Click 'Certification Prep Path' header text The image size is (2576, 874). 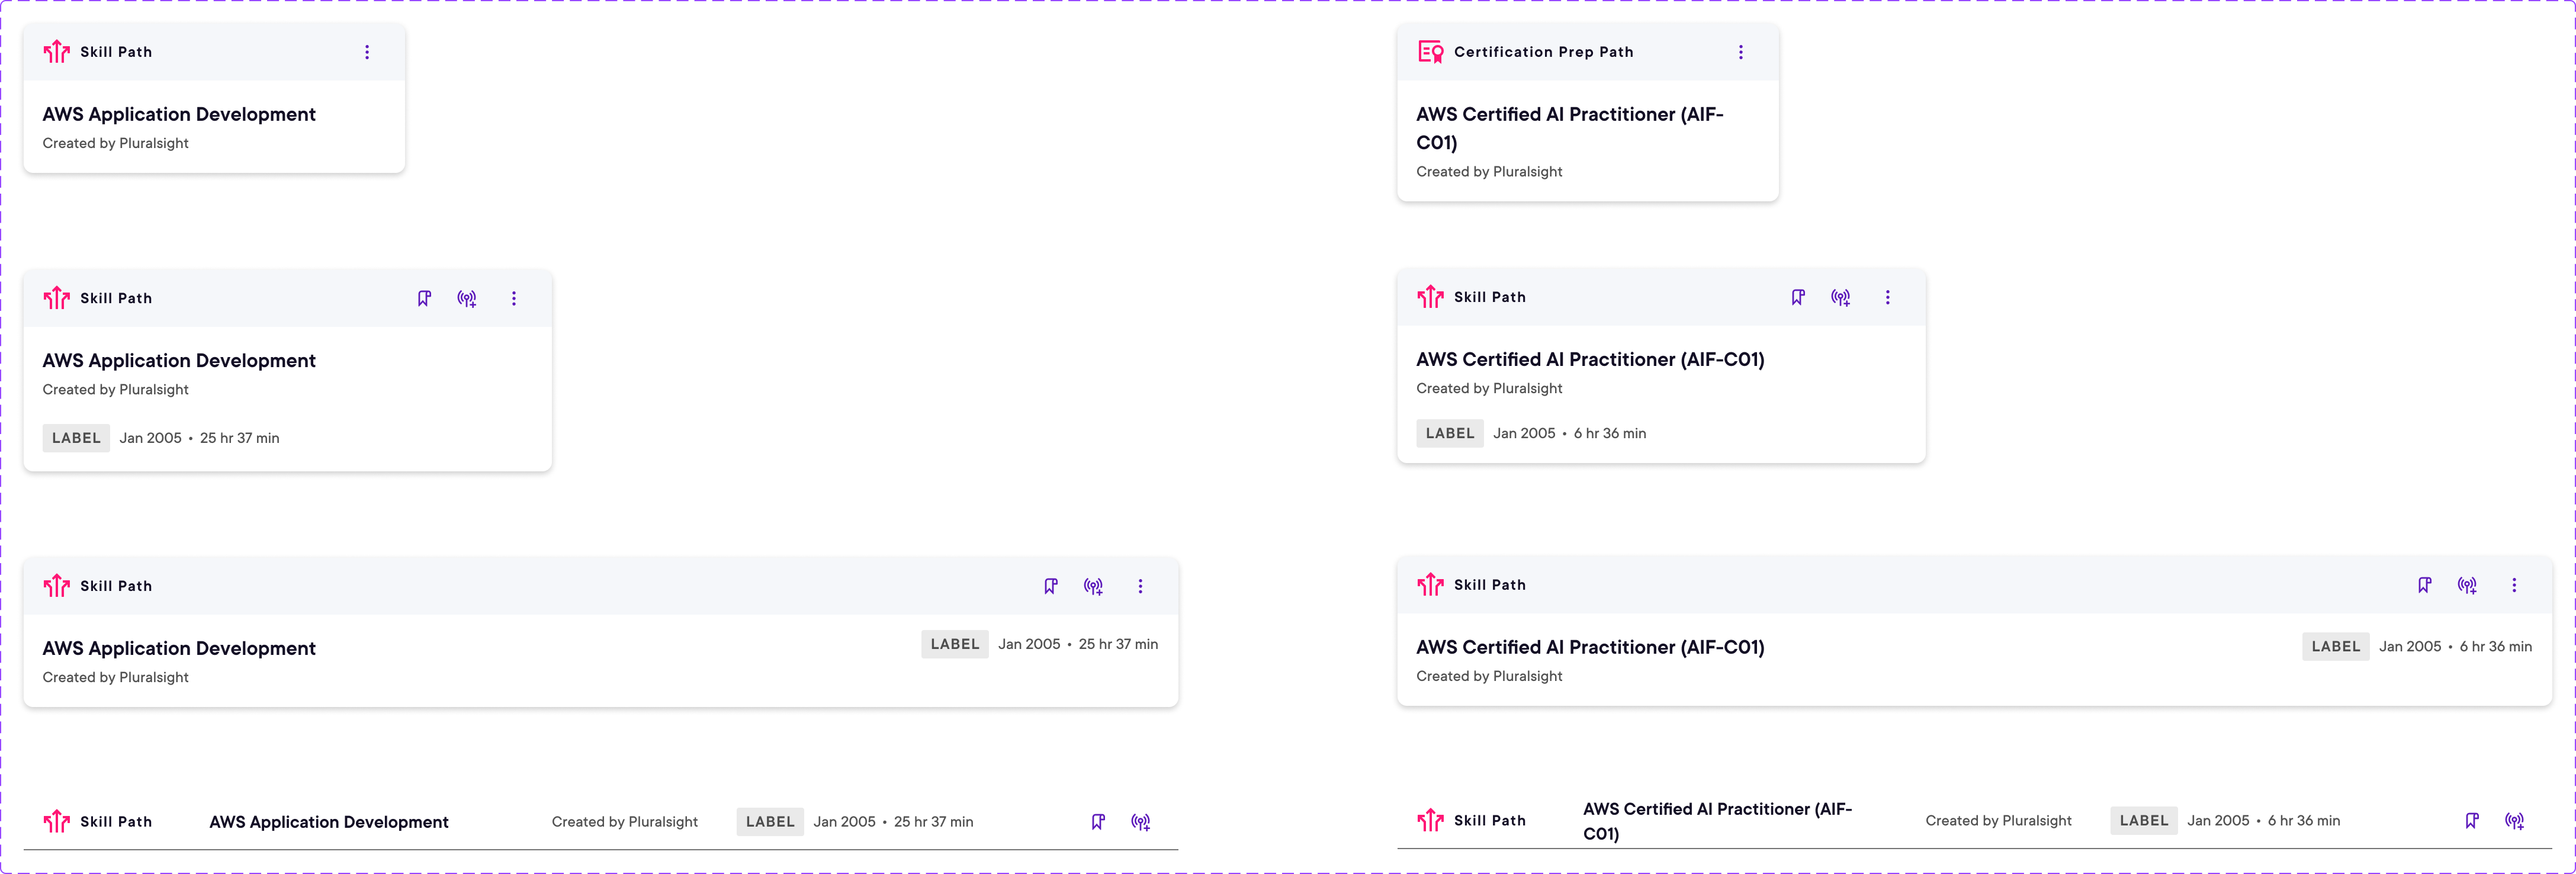pos(1543,52)
